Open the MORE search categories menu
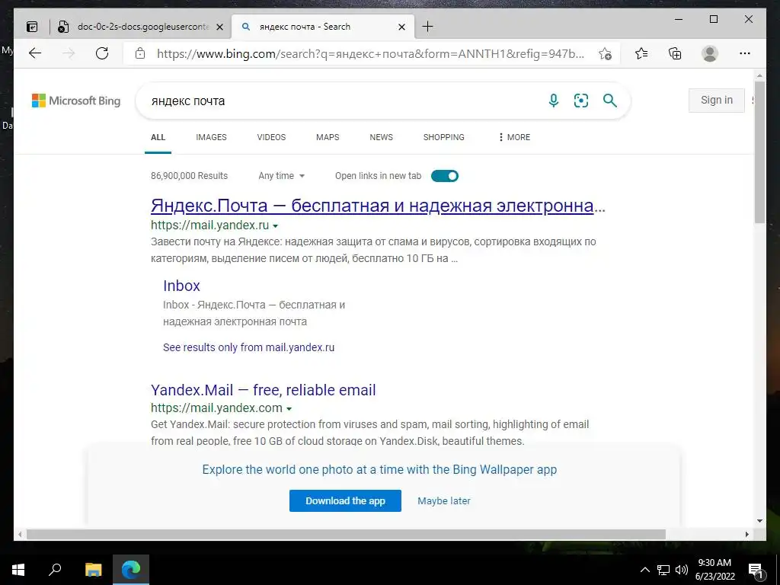 point(514,137)
